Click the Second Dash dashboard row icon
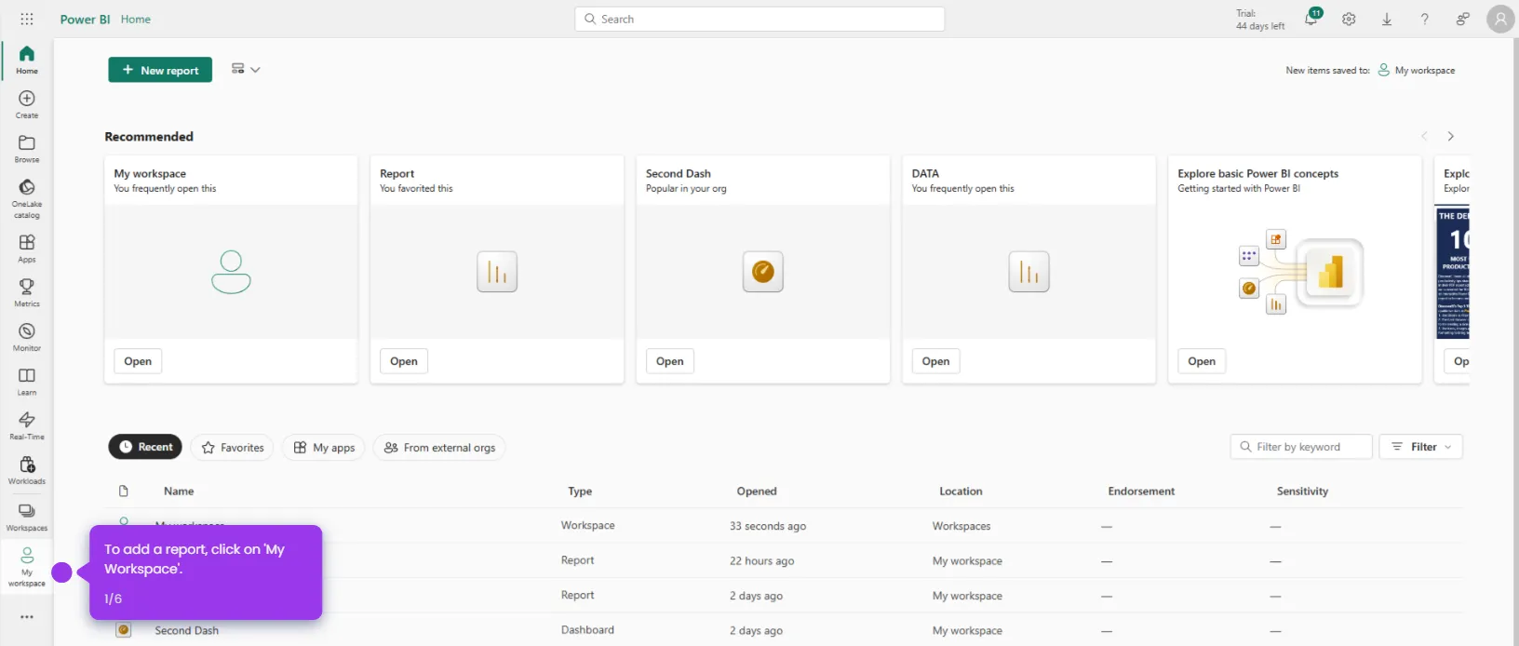This screenshot has width=1519, height=646. pos(123,630)
